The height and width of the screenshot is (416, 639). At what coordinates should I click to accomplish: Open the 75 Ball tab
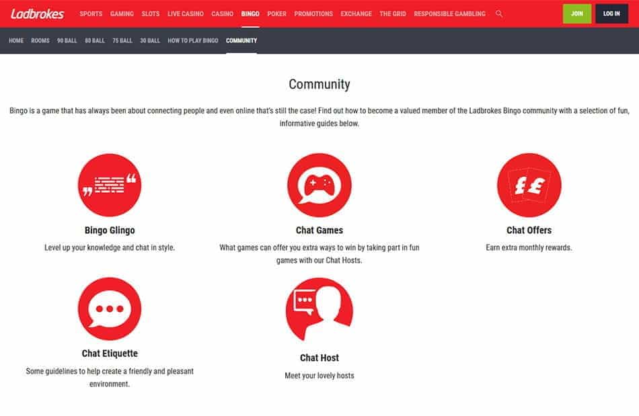coord(122,41)
